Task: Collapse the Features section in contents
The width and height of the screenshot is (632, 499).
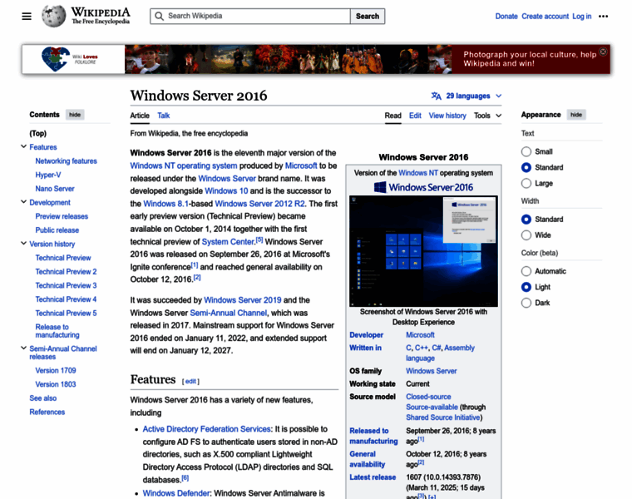Action: point(24,146)
